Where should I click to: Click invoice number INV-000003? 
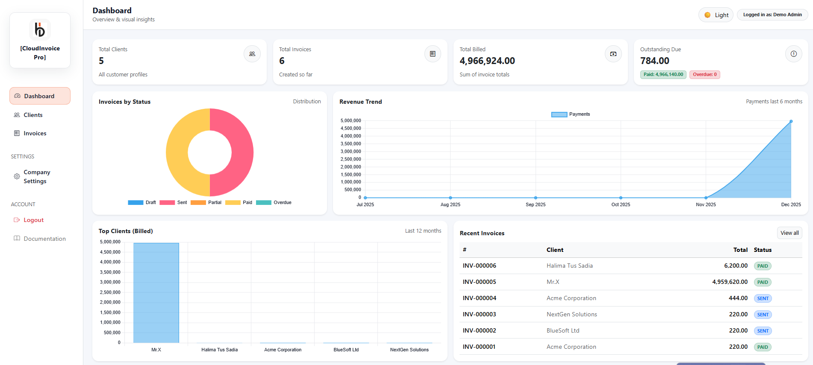(479, 314)
